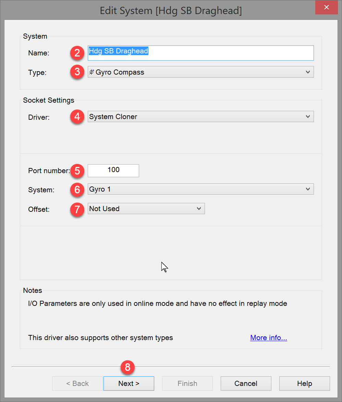The image size is (342, 402).
Task: Click the Help button
Action: 304,384
